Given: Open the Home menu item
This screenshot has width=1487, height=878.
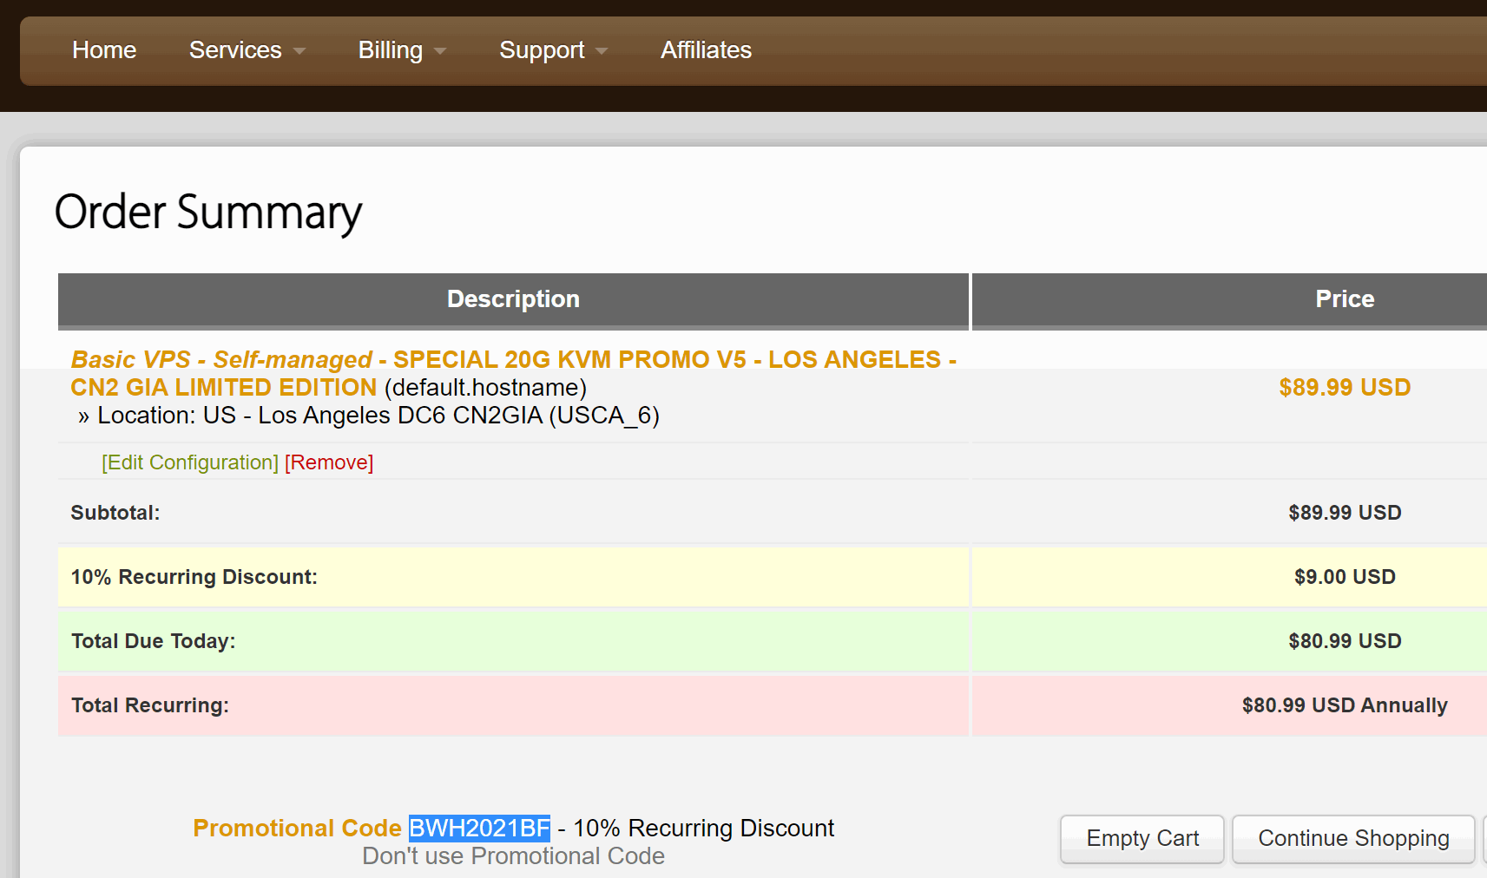Looking at the screenshot, I should [104, 50].
